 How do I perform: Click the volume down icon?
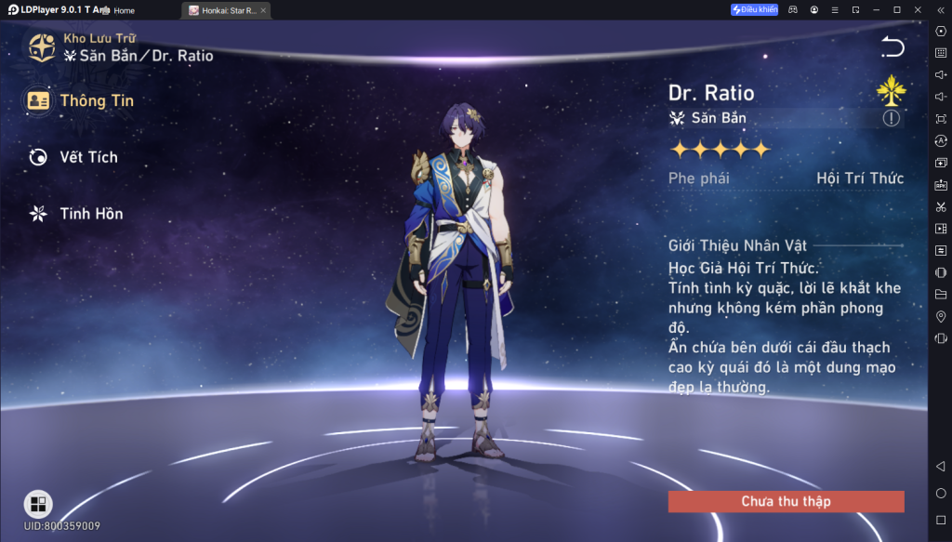941,97
